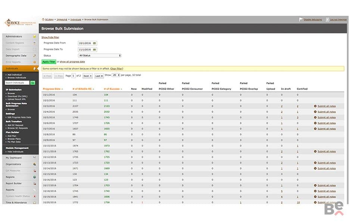This screenshot has height=224, width=349.
Task: Sort table by # of Success column
Action: click(113, 89)
